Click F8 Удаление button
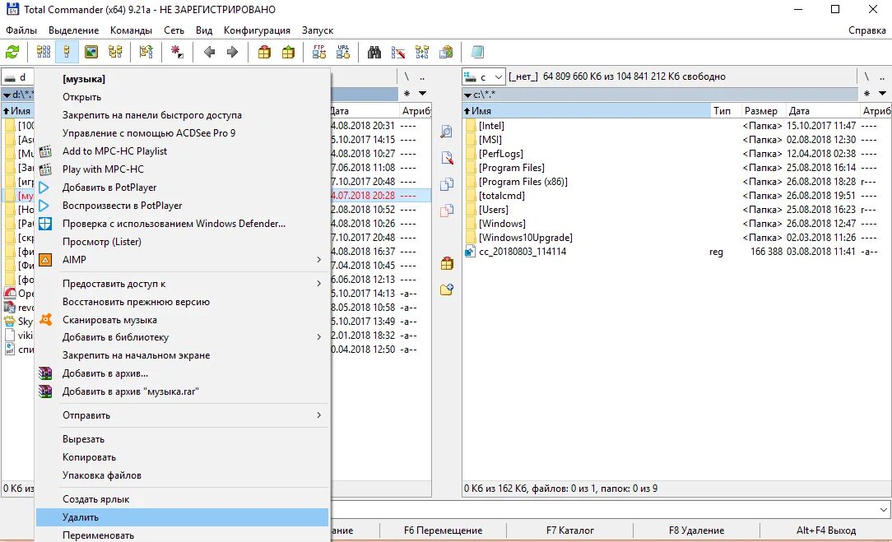The image size is (892, 542). (696, 530)
